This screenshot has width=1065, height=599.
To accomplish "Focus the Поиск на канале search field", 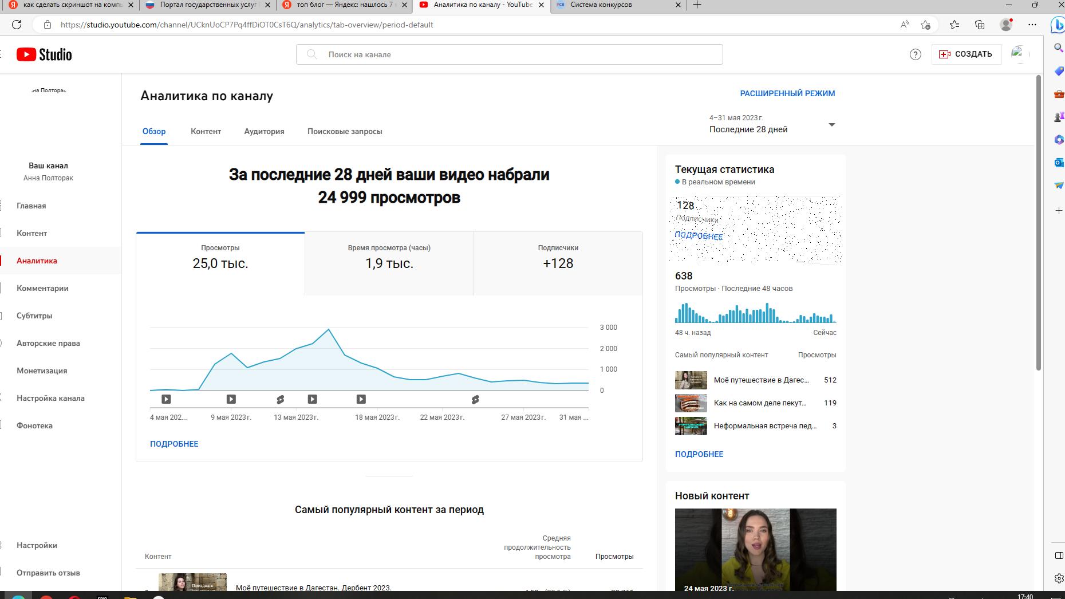I will coord(509,54).
